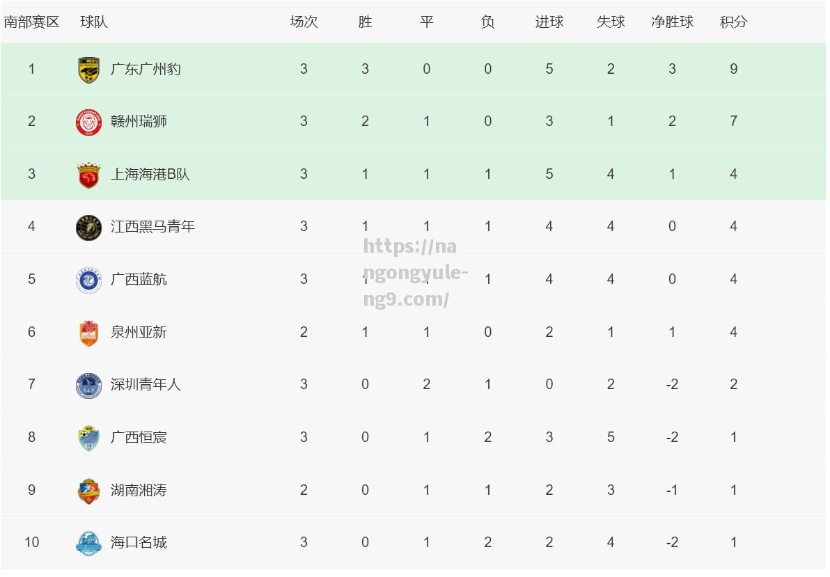Click the 广东广州豹 team badge icon

point(89,70)
